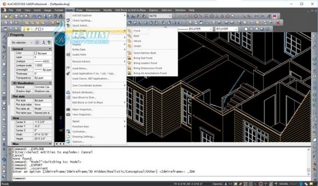This screenshot has height=186, width=318.
Task: Click the Bring Text Front icon
Action: tap(130, 58)
